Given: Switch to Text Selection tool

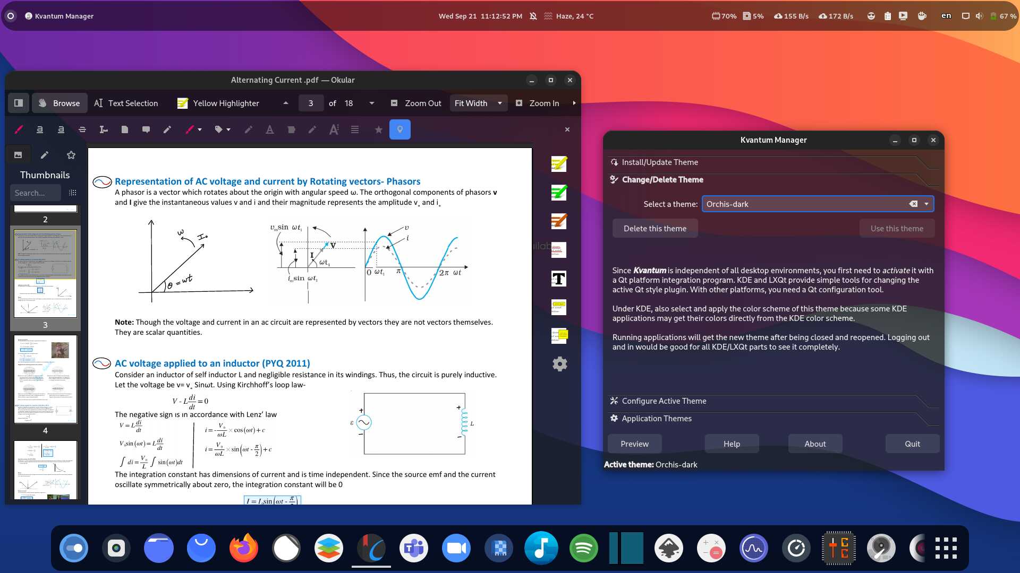Looking at the screenshot, I should (126, 103).
